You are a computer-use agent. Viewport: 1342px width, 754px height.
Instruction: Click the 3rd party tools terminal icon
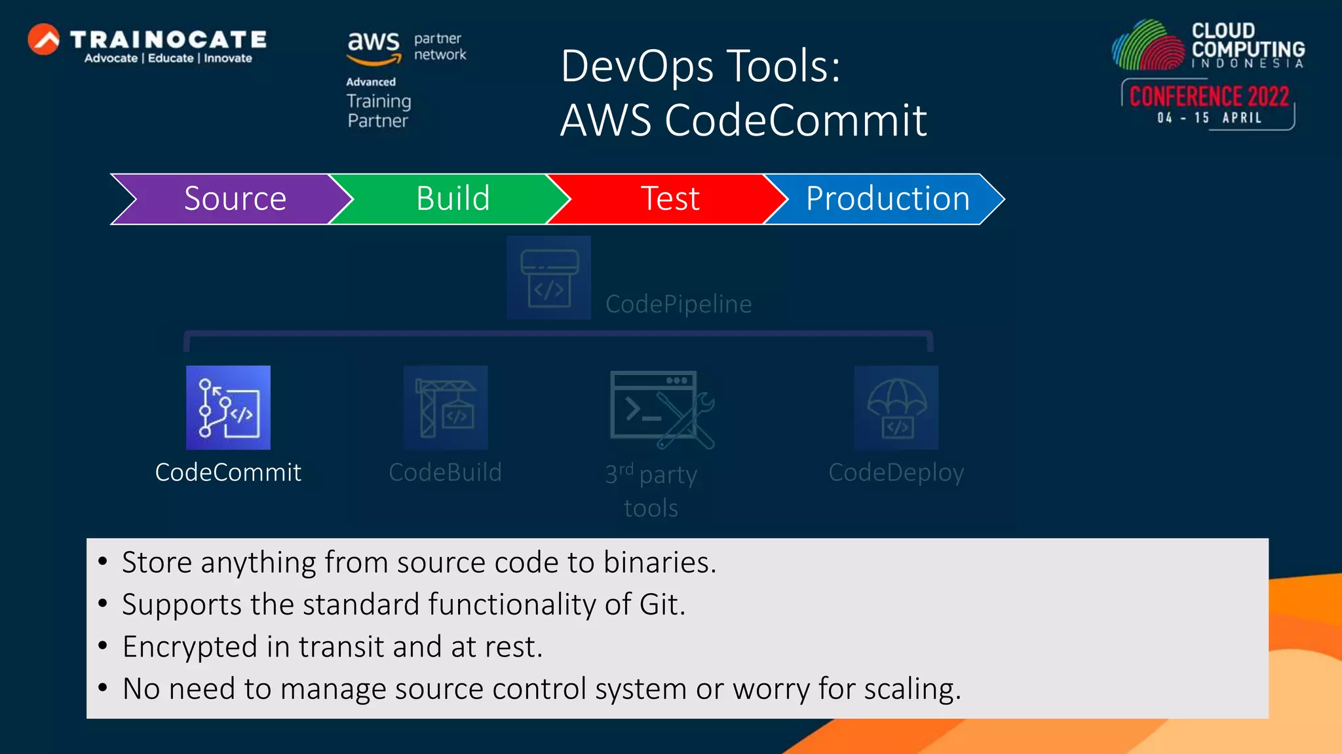click(x=662, y=410)
